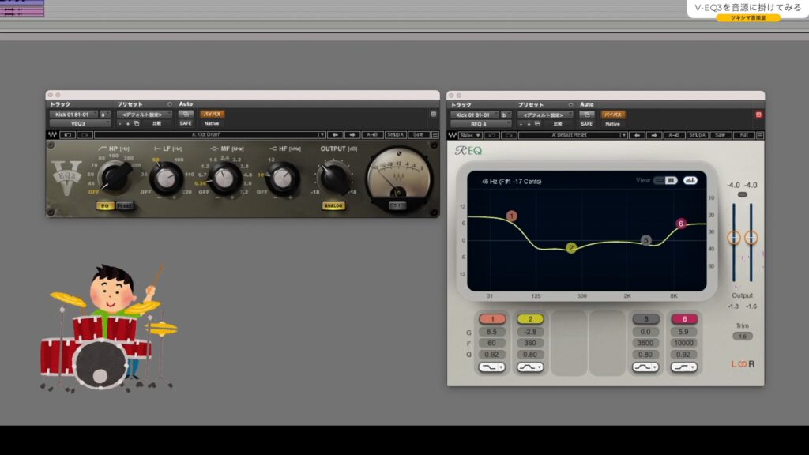Toggle the EQ switch on VEQ3
Screen dimensions: 809x455
click(105, 206)
